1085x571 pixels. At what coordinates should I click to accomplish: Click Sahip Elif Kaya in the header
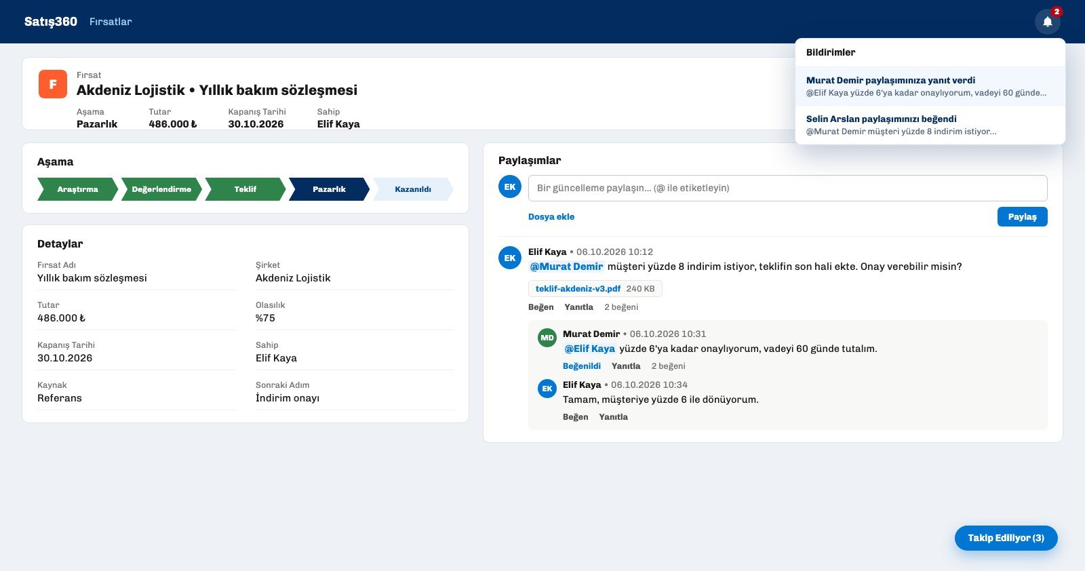[x=338, y=124]
